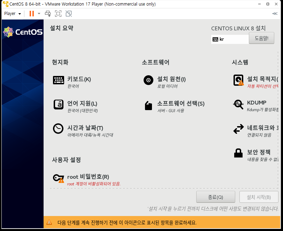Click the KDUMP magnifier icon
This screenshot has width=283, height=231.
click(238, 104)
